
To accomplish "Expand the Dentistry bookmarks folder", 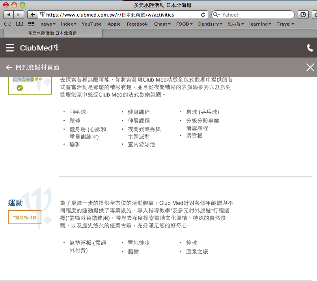I will (210, 24).
